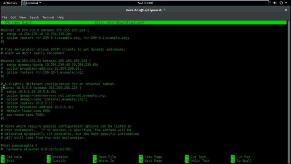
Task: Click line 'A slightly different configuration'
Action: point(58,84)
